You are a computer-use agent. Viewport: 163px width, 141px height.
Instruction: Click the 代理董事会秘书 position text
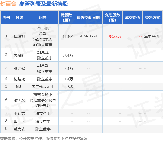click(x=43, y=100)
